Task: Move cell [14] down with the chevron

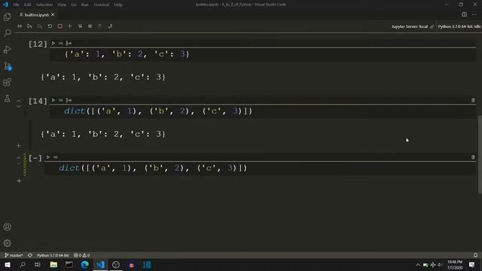Action: (19, 107)
